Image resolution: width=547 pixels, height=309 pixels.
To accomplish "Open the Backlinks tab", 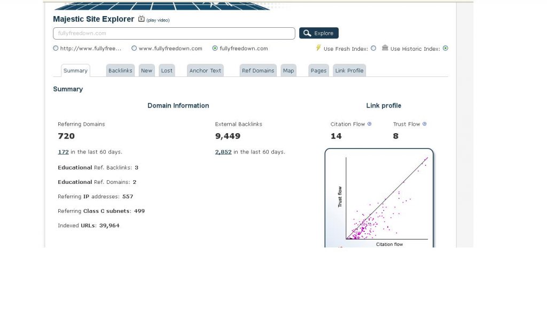I will click(120, 71).
